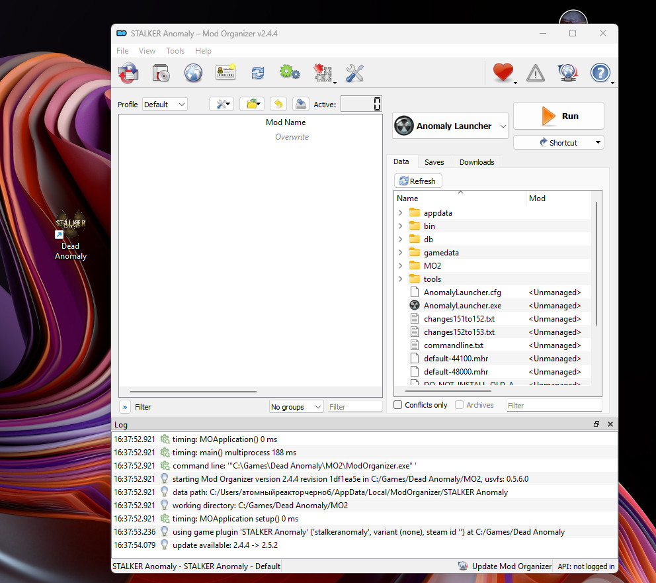Open Settings with the wrench and screwdriver icon
Viewport: 656px width, 583px height.
tap(355, 73)
